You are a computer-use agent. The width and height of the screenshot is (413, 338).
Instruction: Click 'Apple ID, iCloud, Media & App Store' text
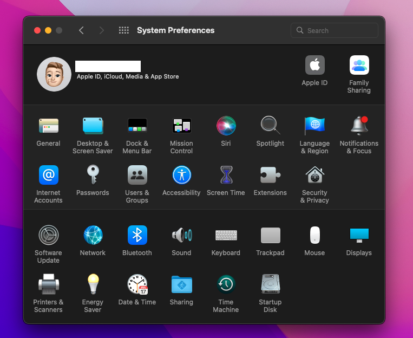[128, 76]
